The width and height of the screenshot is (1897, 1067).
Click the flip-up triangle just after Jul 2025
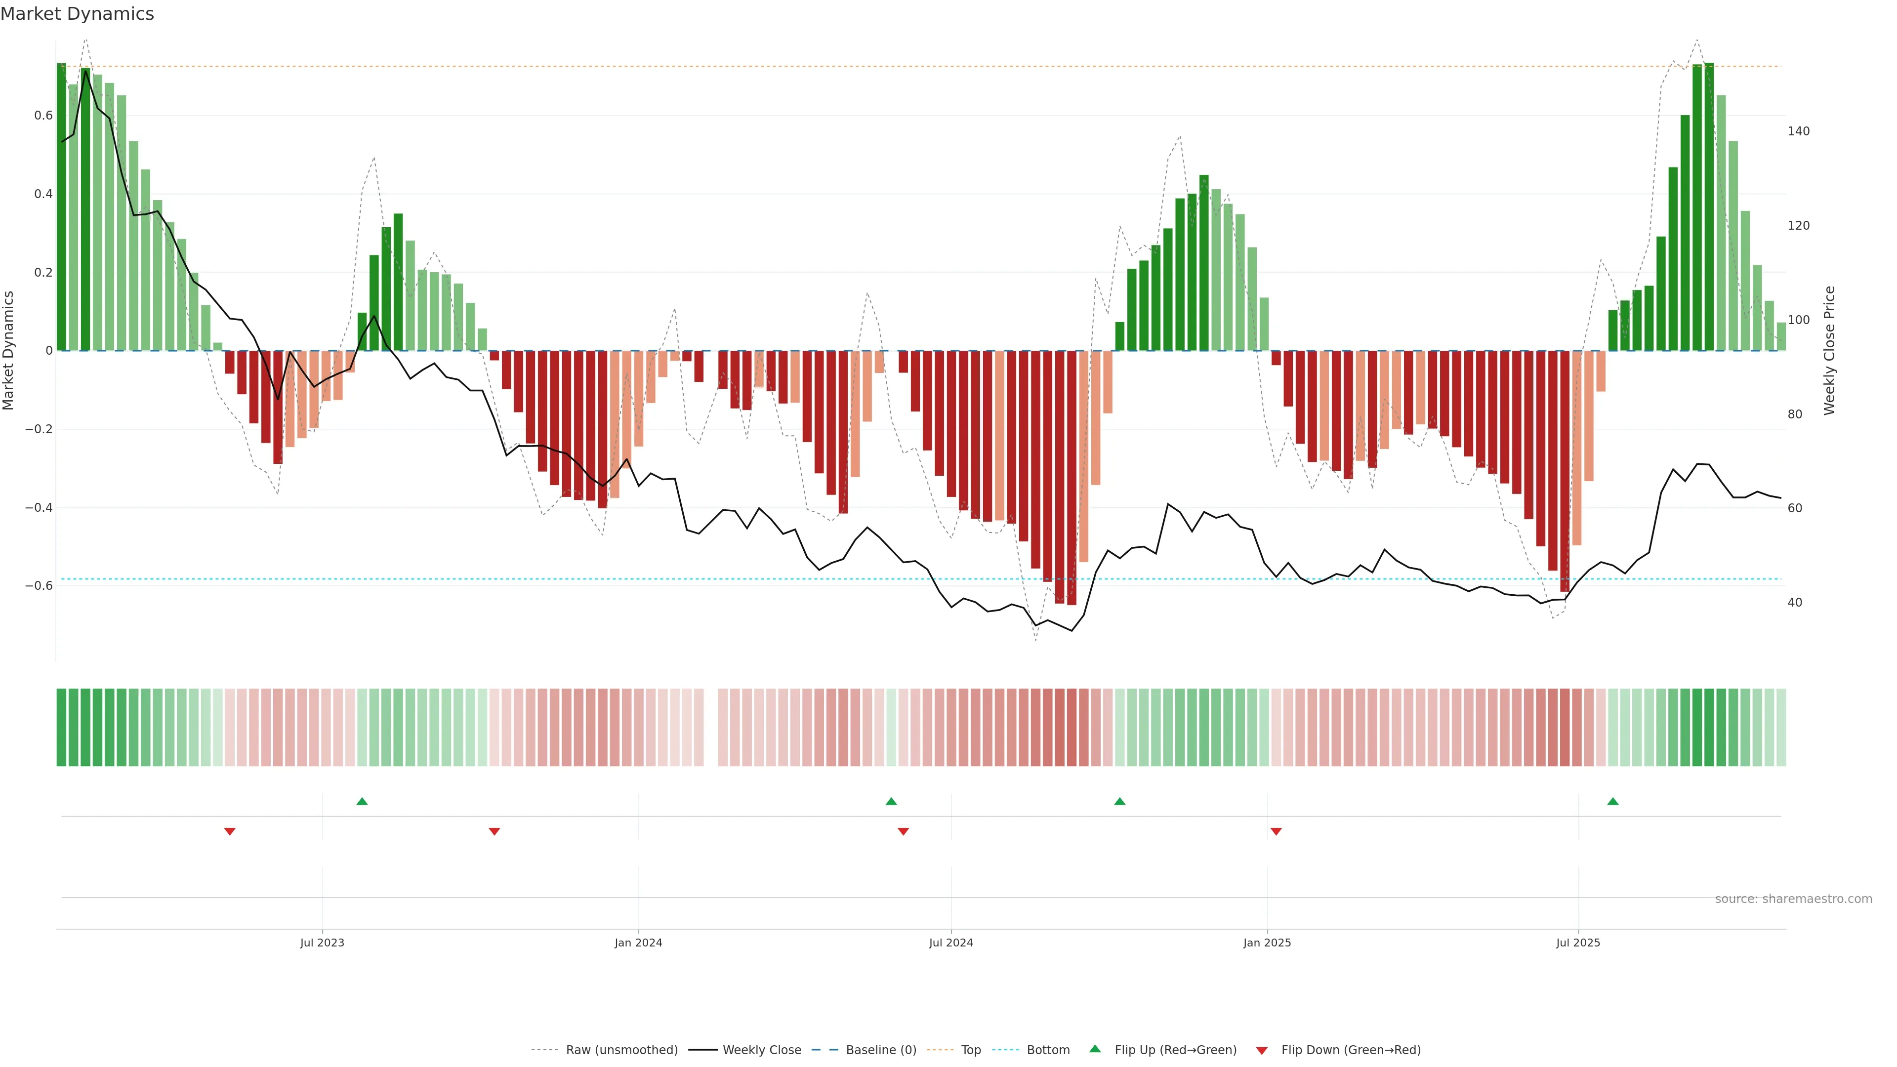[x=1613, y=801]
